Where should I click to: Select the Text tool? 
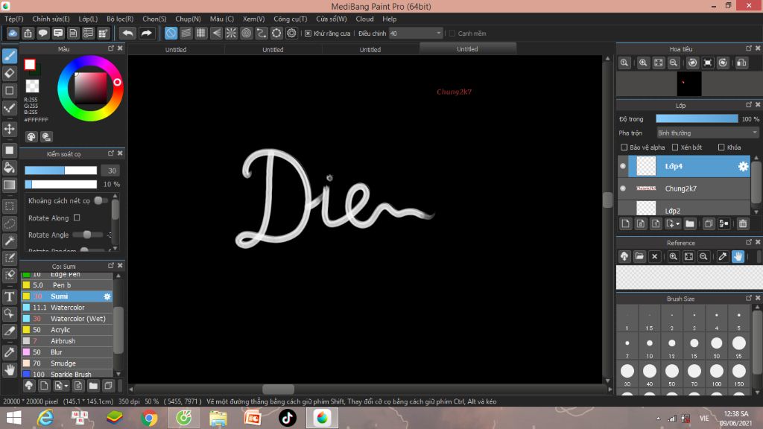[x=10, y=296]
